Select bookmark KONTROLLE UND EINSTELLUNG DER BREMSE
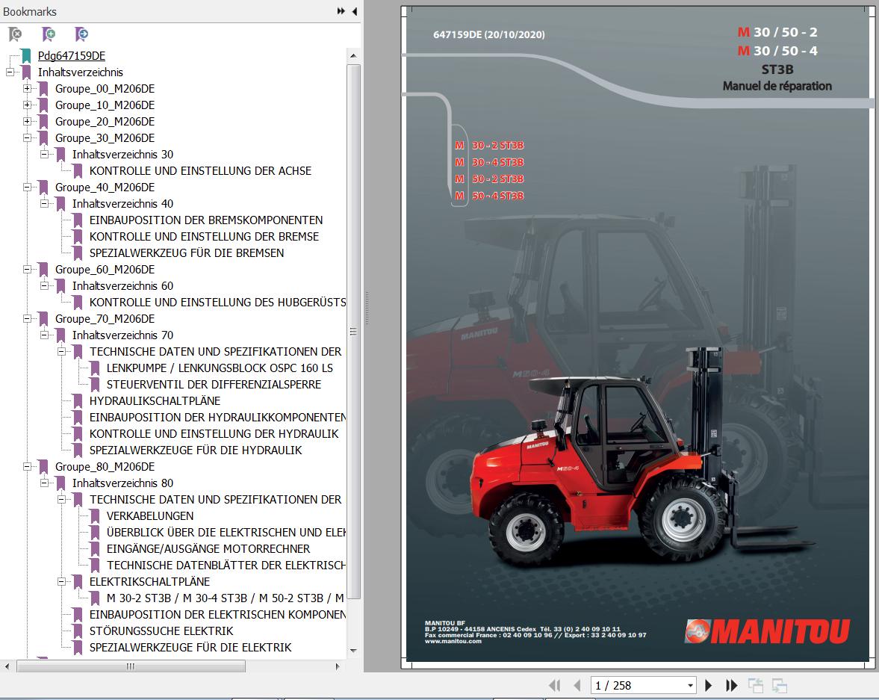The image size is (879, 700). pos(204,237)
